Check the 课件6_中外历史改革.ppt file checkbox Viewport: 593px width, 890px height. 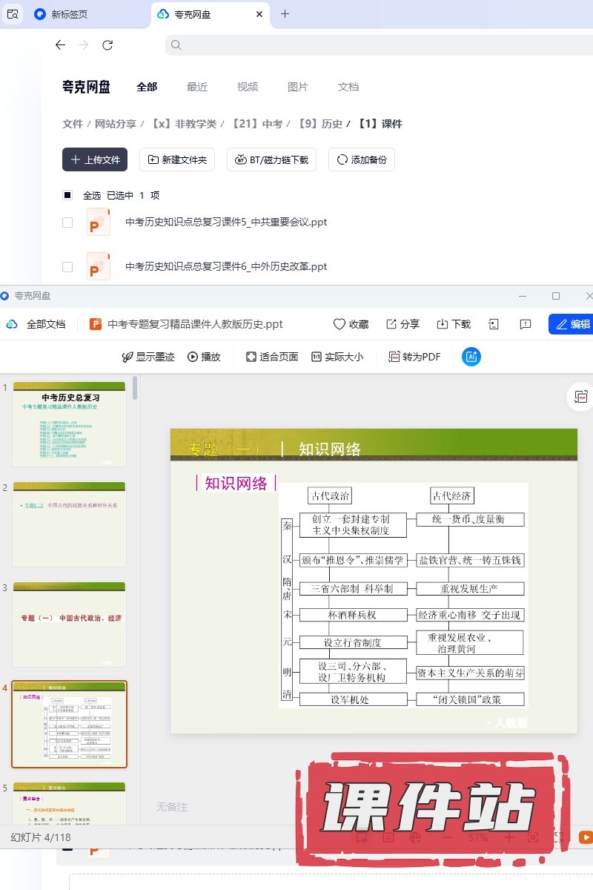tap(67, 267)
